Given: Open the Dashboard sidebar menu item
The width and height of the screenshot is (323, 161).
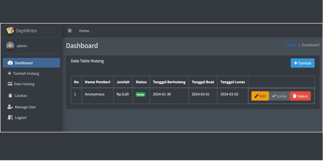Looking at the screenshot, I should [32, 63].
